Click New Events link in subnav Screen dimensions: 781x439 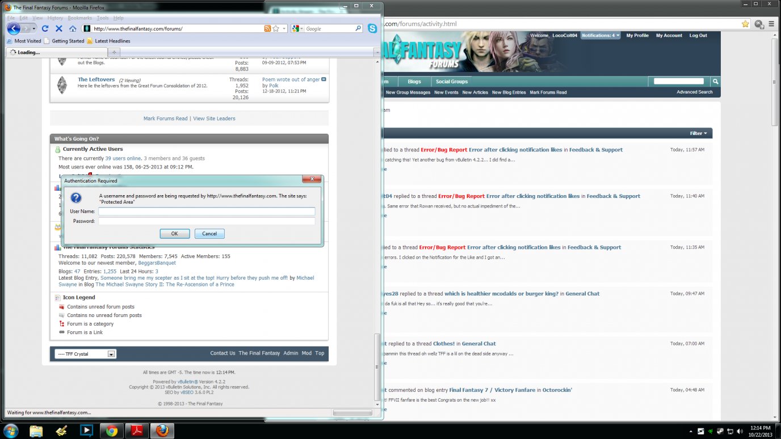446,92
